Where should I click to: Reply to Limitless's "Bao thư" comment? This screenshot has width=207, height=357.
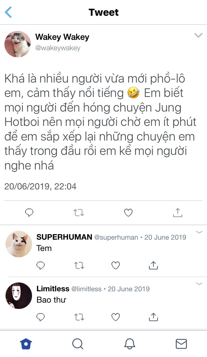[x=41, y=317]
